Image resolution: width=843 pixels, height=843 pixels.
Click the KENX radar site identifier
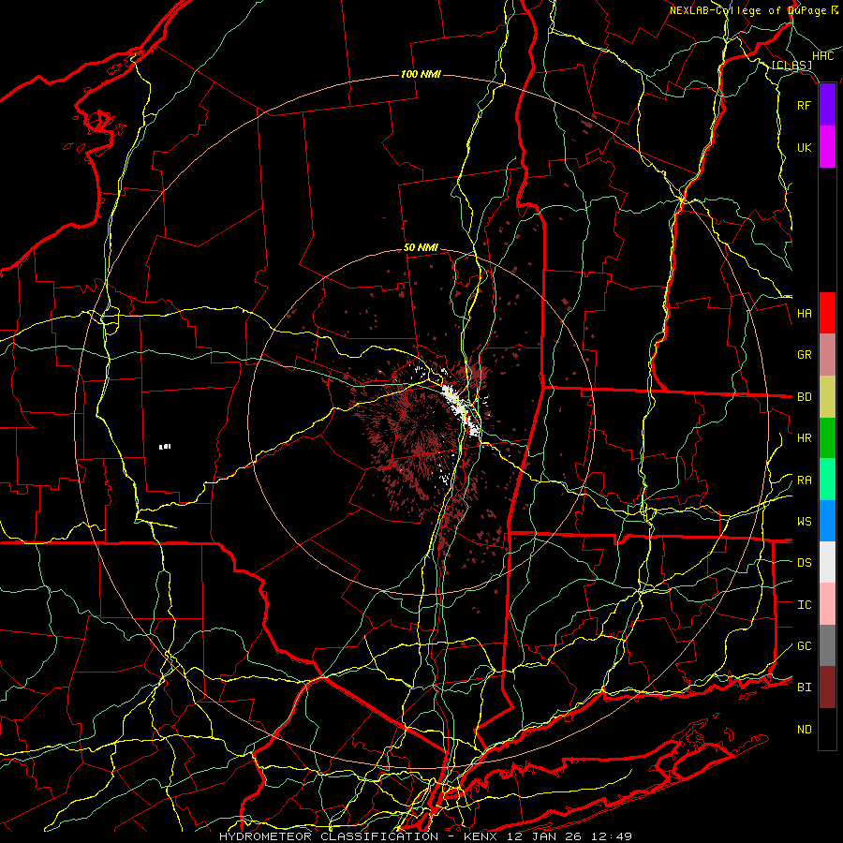pos(482,836)
